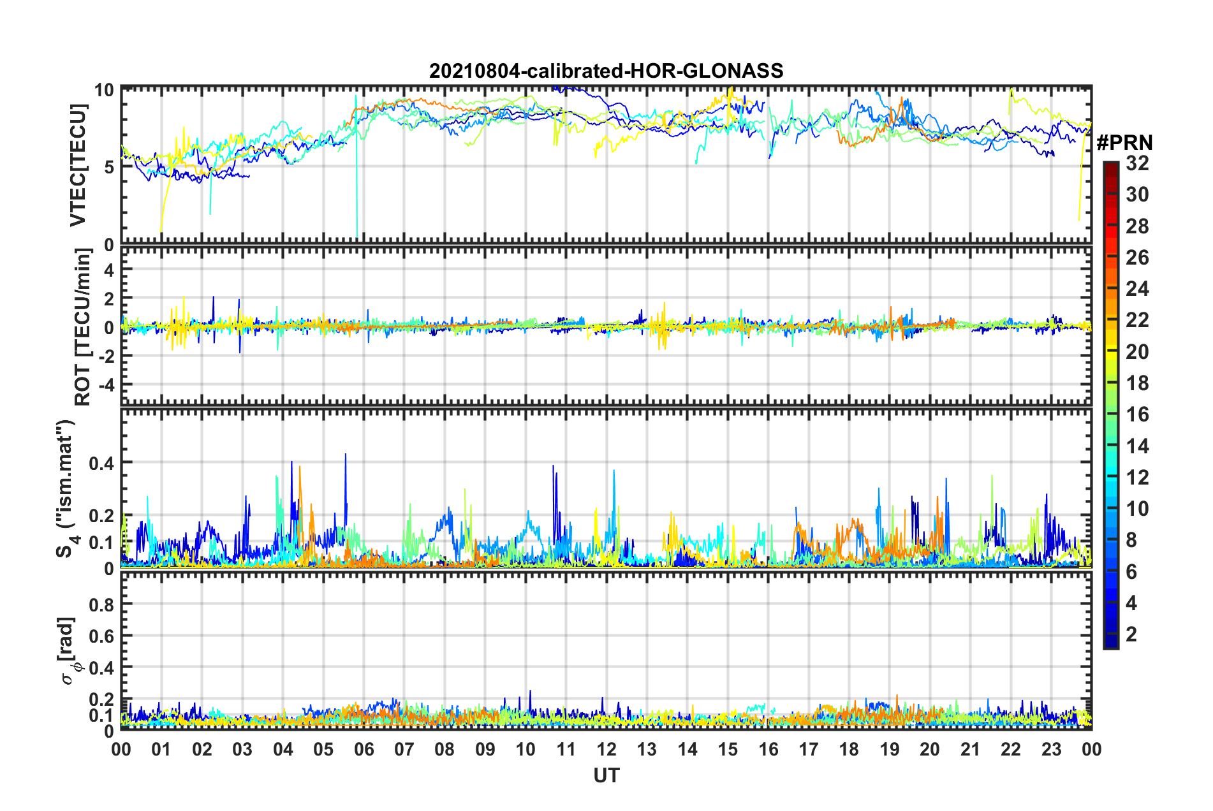The height and width of the screenshot is (811, 1213).
Task: Click the plot title 20210804-calibrated-HOR-GLONASS
Action: [x=606, y=71]
